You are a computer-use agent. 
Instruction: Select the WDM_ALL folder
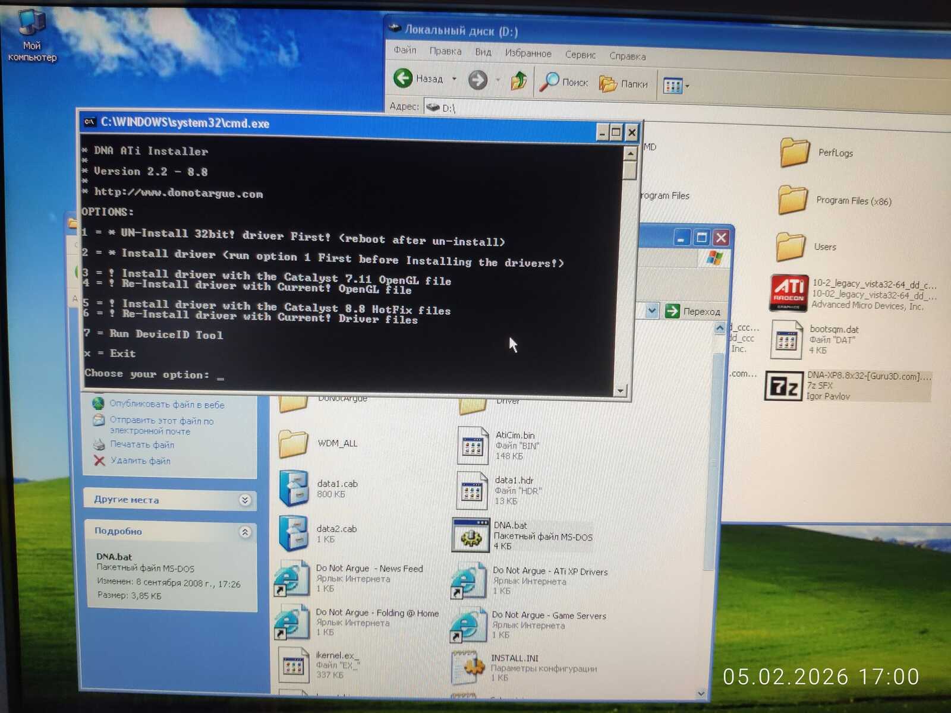tap(319, 443)
